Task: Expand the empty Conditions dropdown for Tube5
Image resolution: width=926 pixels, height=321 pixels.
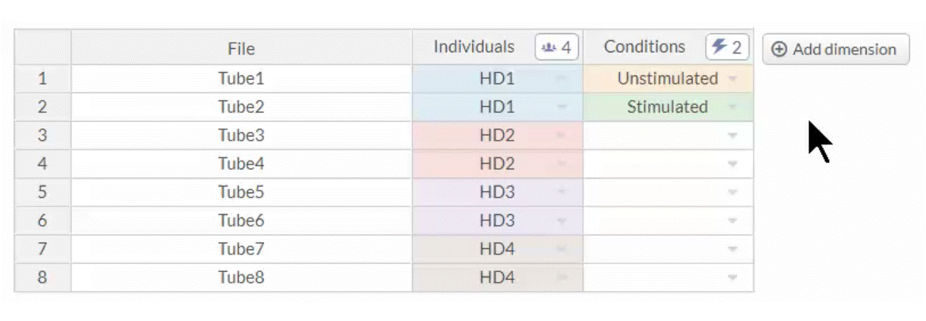Action: [733, 193]
